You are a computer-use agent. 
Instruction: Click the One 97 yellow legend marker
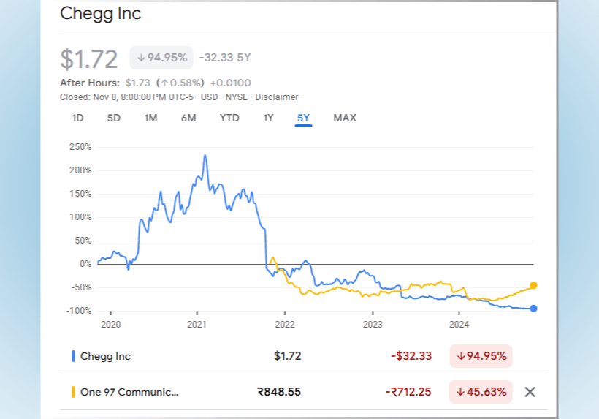click(73, 392)
